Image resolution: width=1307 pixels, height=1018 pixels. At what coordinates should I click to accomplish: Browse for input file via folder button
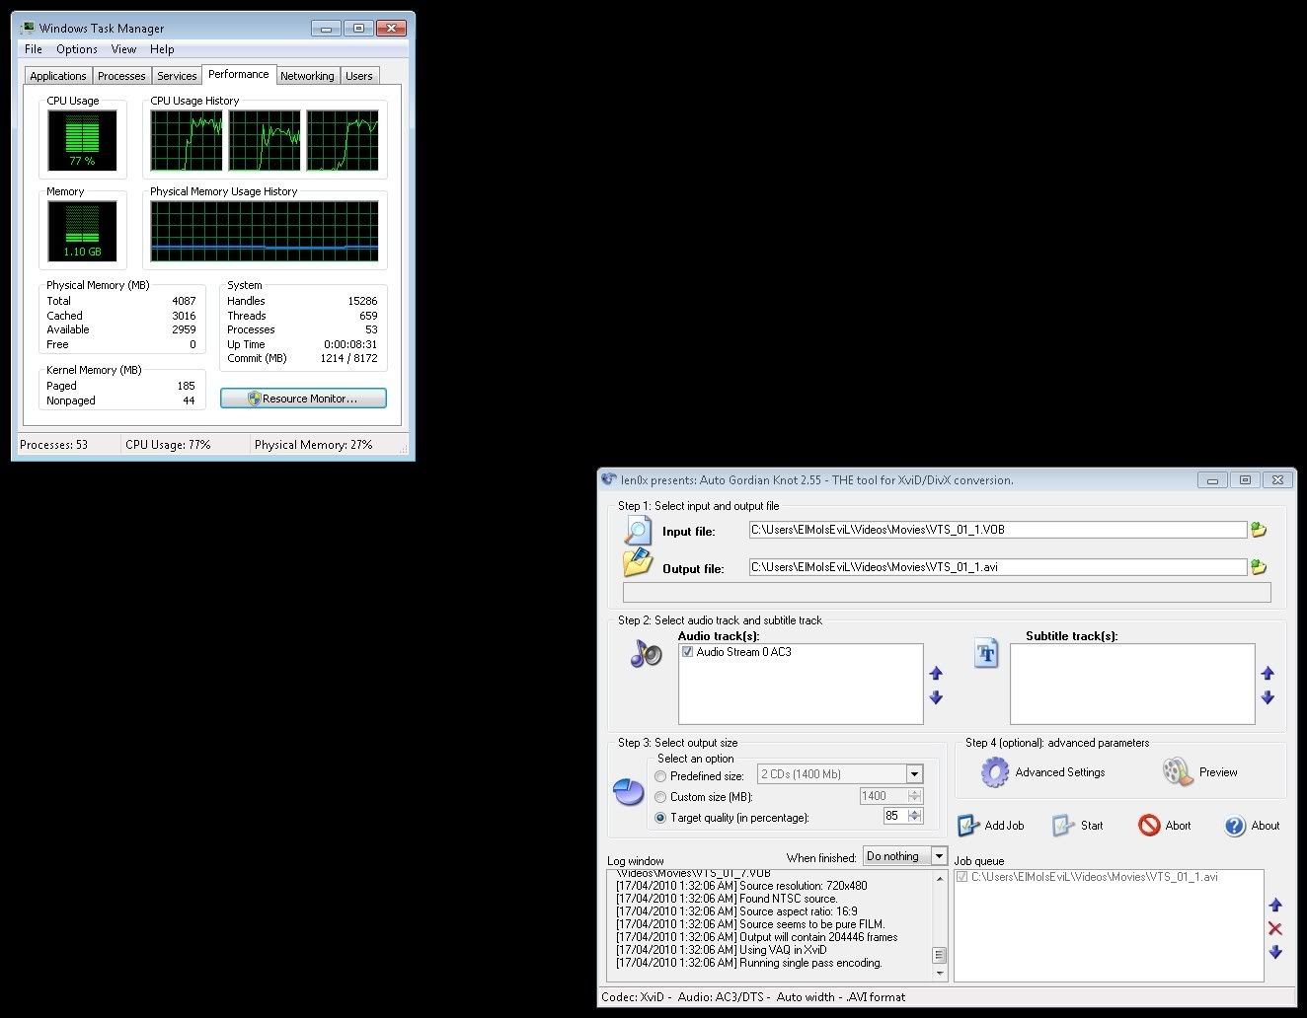coord(1259,530)
